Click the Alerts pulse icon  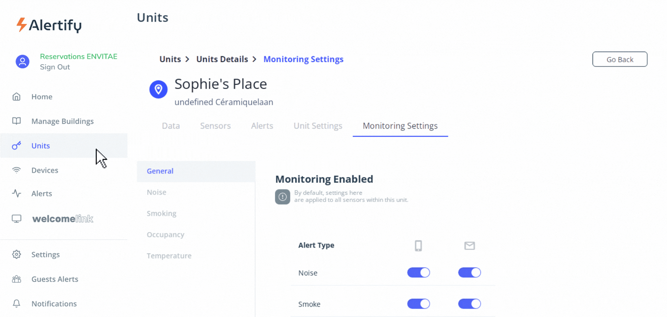[x=16, y=193]
